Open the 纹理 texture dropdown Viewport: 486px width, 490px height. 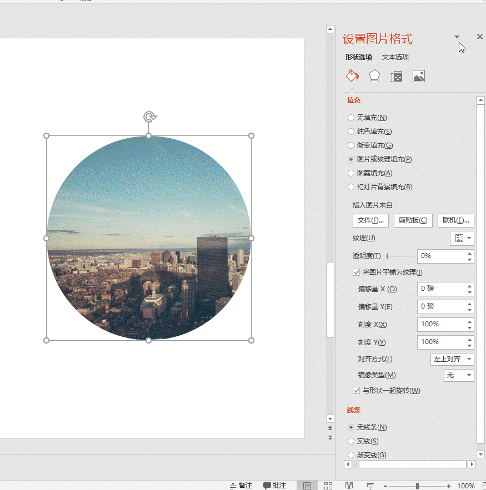point(462,238)
